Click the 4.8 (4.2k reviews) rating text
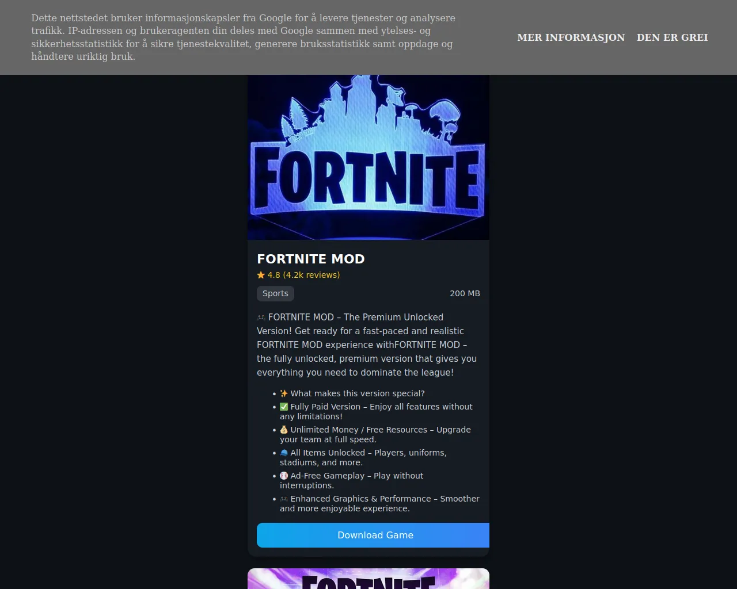This screenshot has width=737, height=589. tap(303, 275)
